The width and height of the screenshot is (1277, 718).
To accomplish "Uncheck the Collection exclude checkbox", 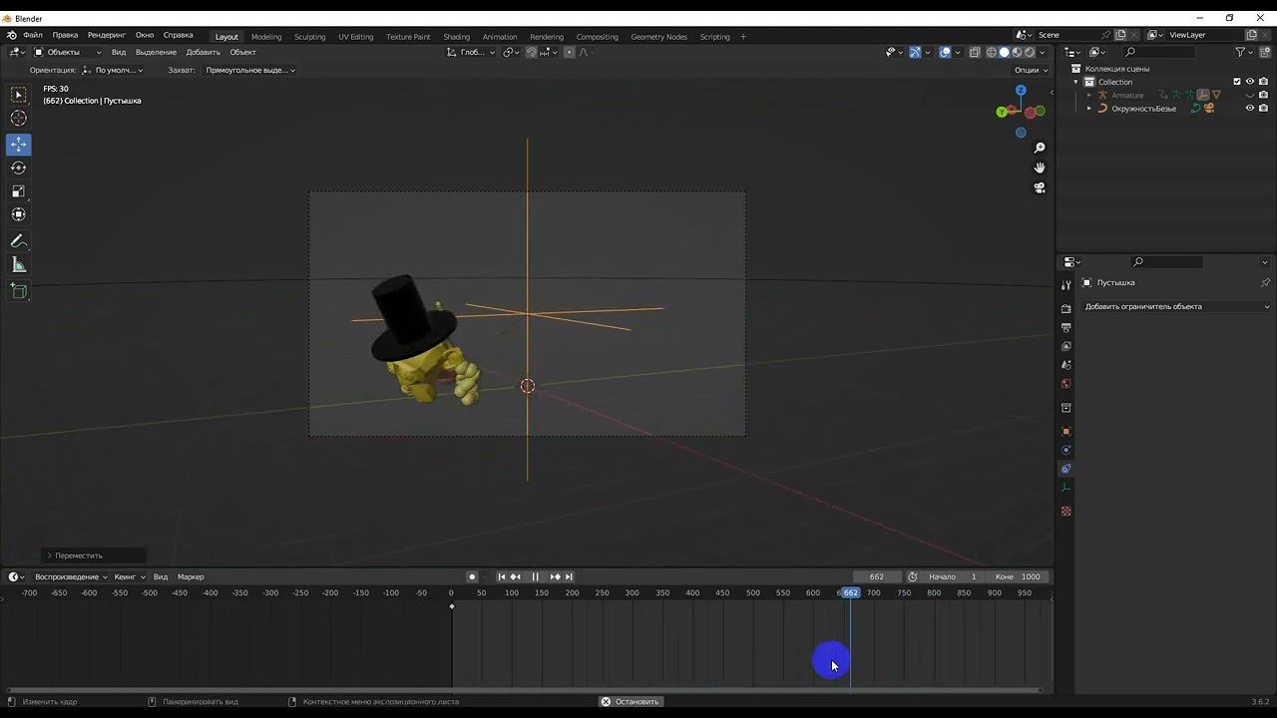I will click(x=1237, y=82).
